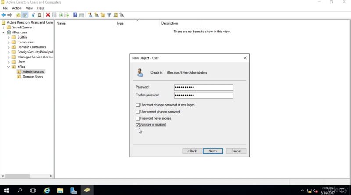Click the green Refresh icon
This screenshot has width=351, height=195.
tap(61, 15)
